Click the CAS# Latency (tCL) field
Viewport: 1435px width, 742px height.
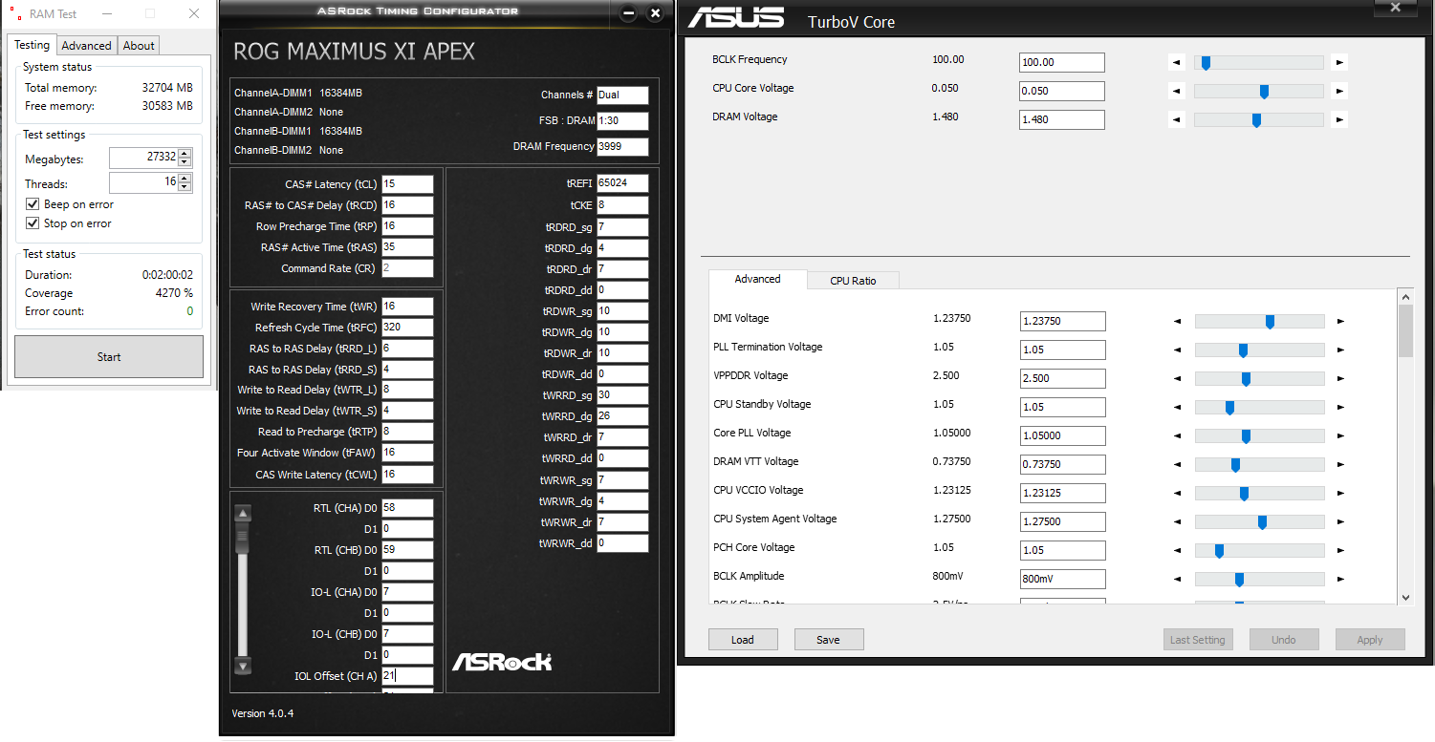(x=407, y=184)
